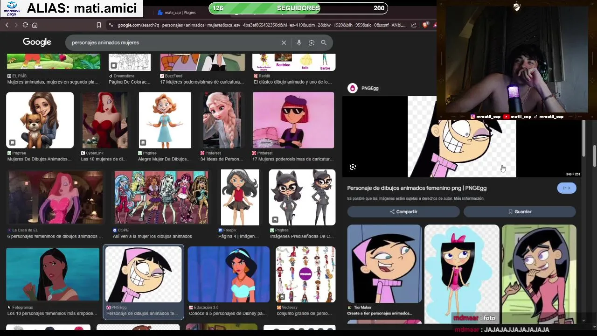
Task: Select Educación 3.0 Jasmine thumbnail
Action: [229, 274]
